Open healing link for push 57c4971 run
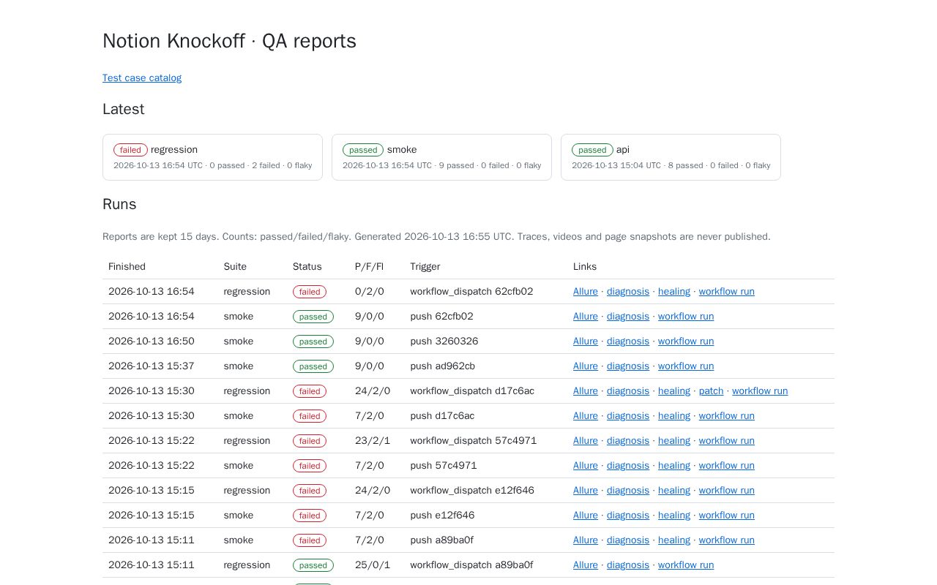 tap(674, 466)
